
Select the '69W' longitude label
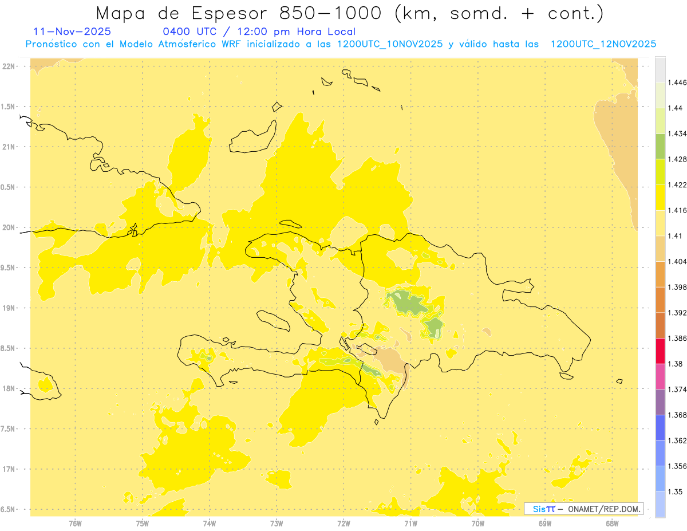[x=545, y=524]
